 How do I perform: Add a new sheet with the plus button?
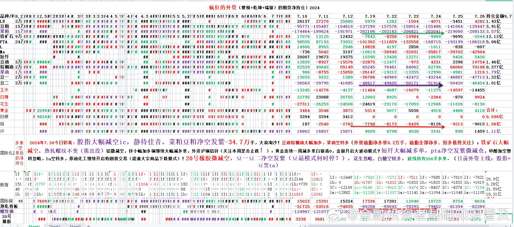(x=88, y=225)
